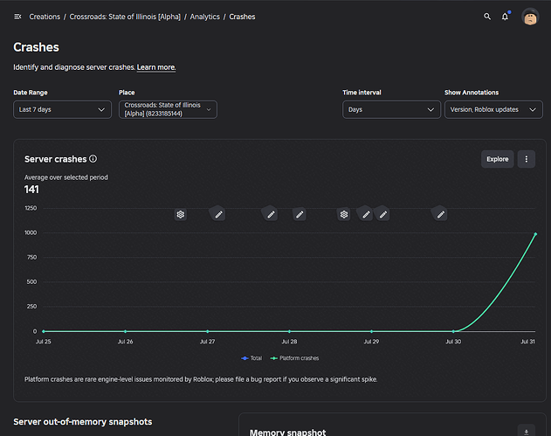This screenshot has height=436, width=551.
Task: Click the Jul 28 x-axis label
Action: point(289,342)
